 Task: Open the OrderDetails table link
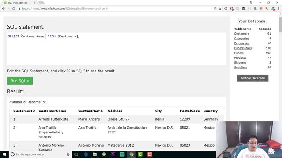[243, 48]
